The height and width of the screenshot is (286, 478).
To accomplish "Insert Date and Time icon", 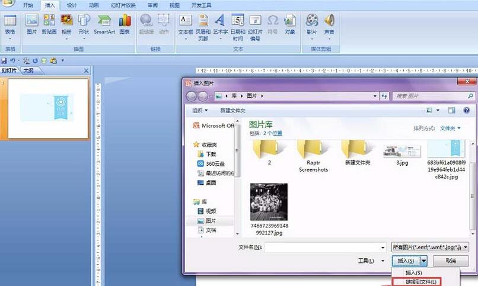I will click(x=237, y=24).
